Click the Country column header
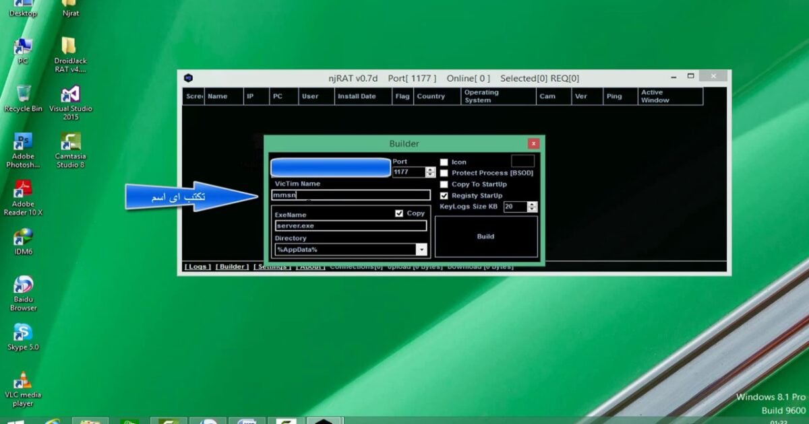Image resolution: width=809 pixels, height=424 pixels. pyautogui.click(x=431, y=96)
